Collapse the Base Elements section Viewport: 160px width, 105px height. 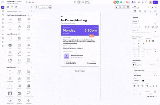coord(32,67)
